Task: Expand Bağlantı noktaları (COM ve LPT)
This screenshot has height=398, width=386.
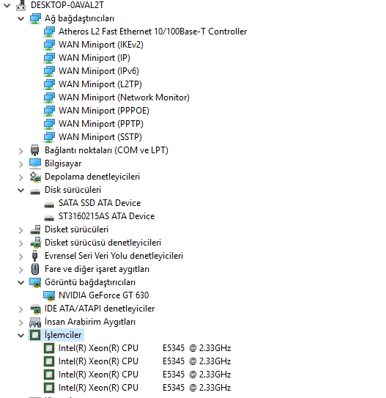Action: pyautogui.click(x=21, y=151)
